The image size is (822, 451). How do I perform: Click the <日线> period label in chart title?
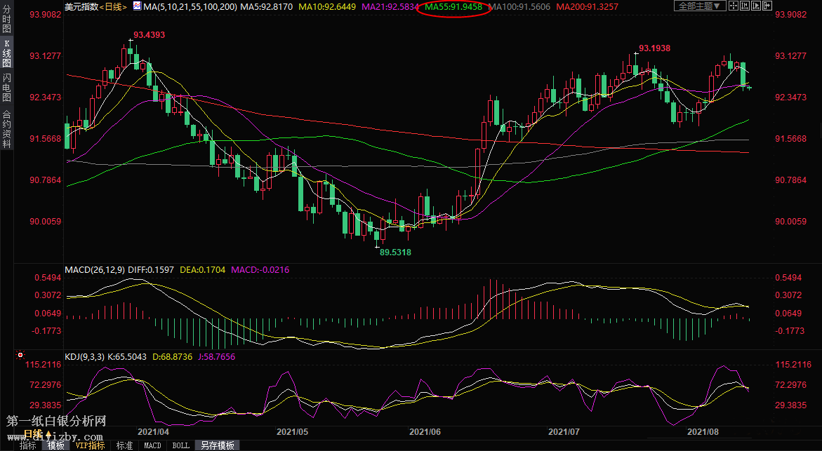113,6
